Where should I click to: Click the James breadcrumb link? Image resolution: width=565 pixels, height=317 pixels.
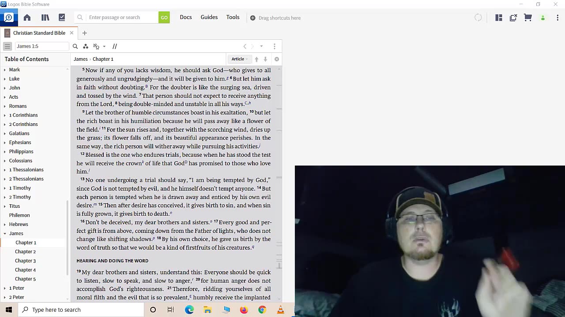pos(80,59)
